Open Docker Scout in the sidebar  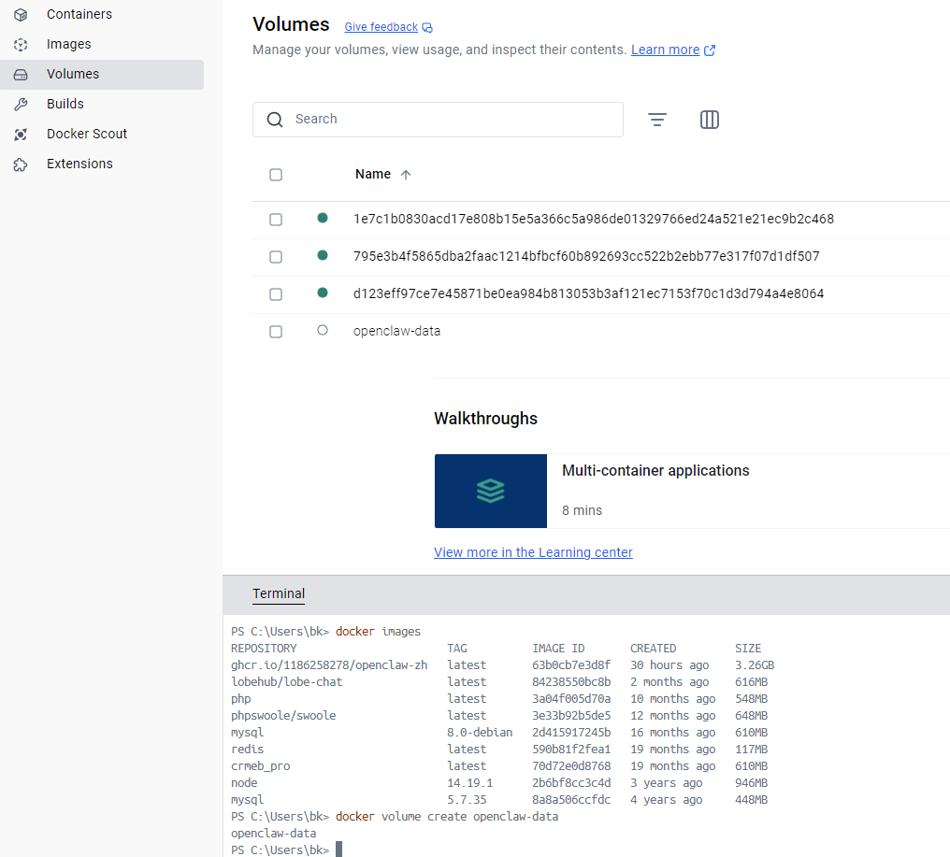point(102,134)
